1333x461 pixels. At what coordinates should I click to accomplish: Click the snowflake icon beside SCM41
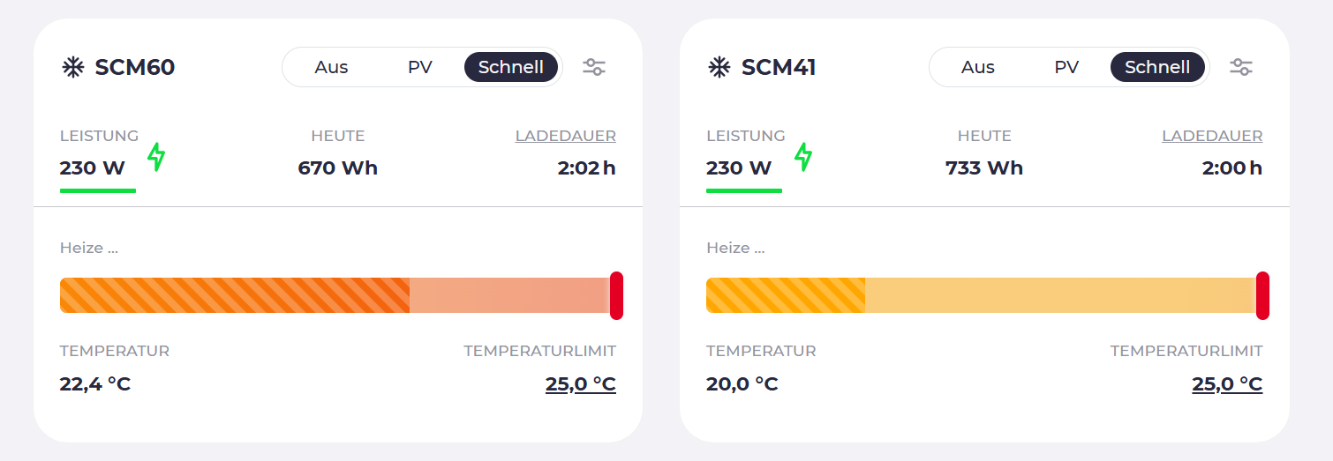[719, 67]
